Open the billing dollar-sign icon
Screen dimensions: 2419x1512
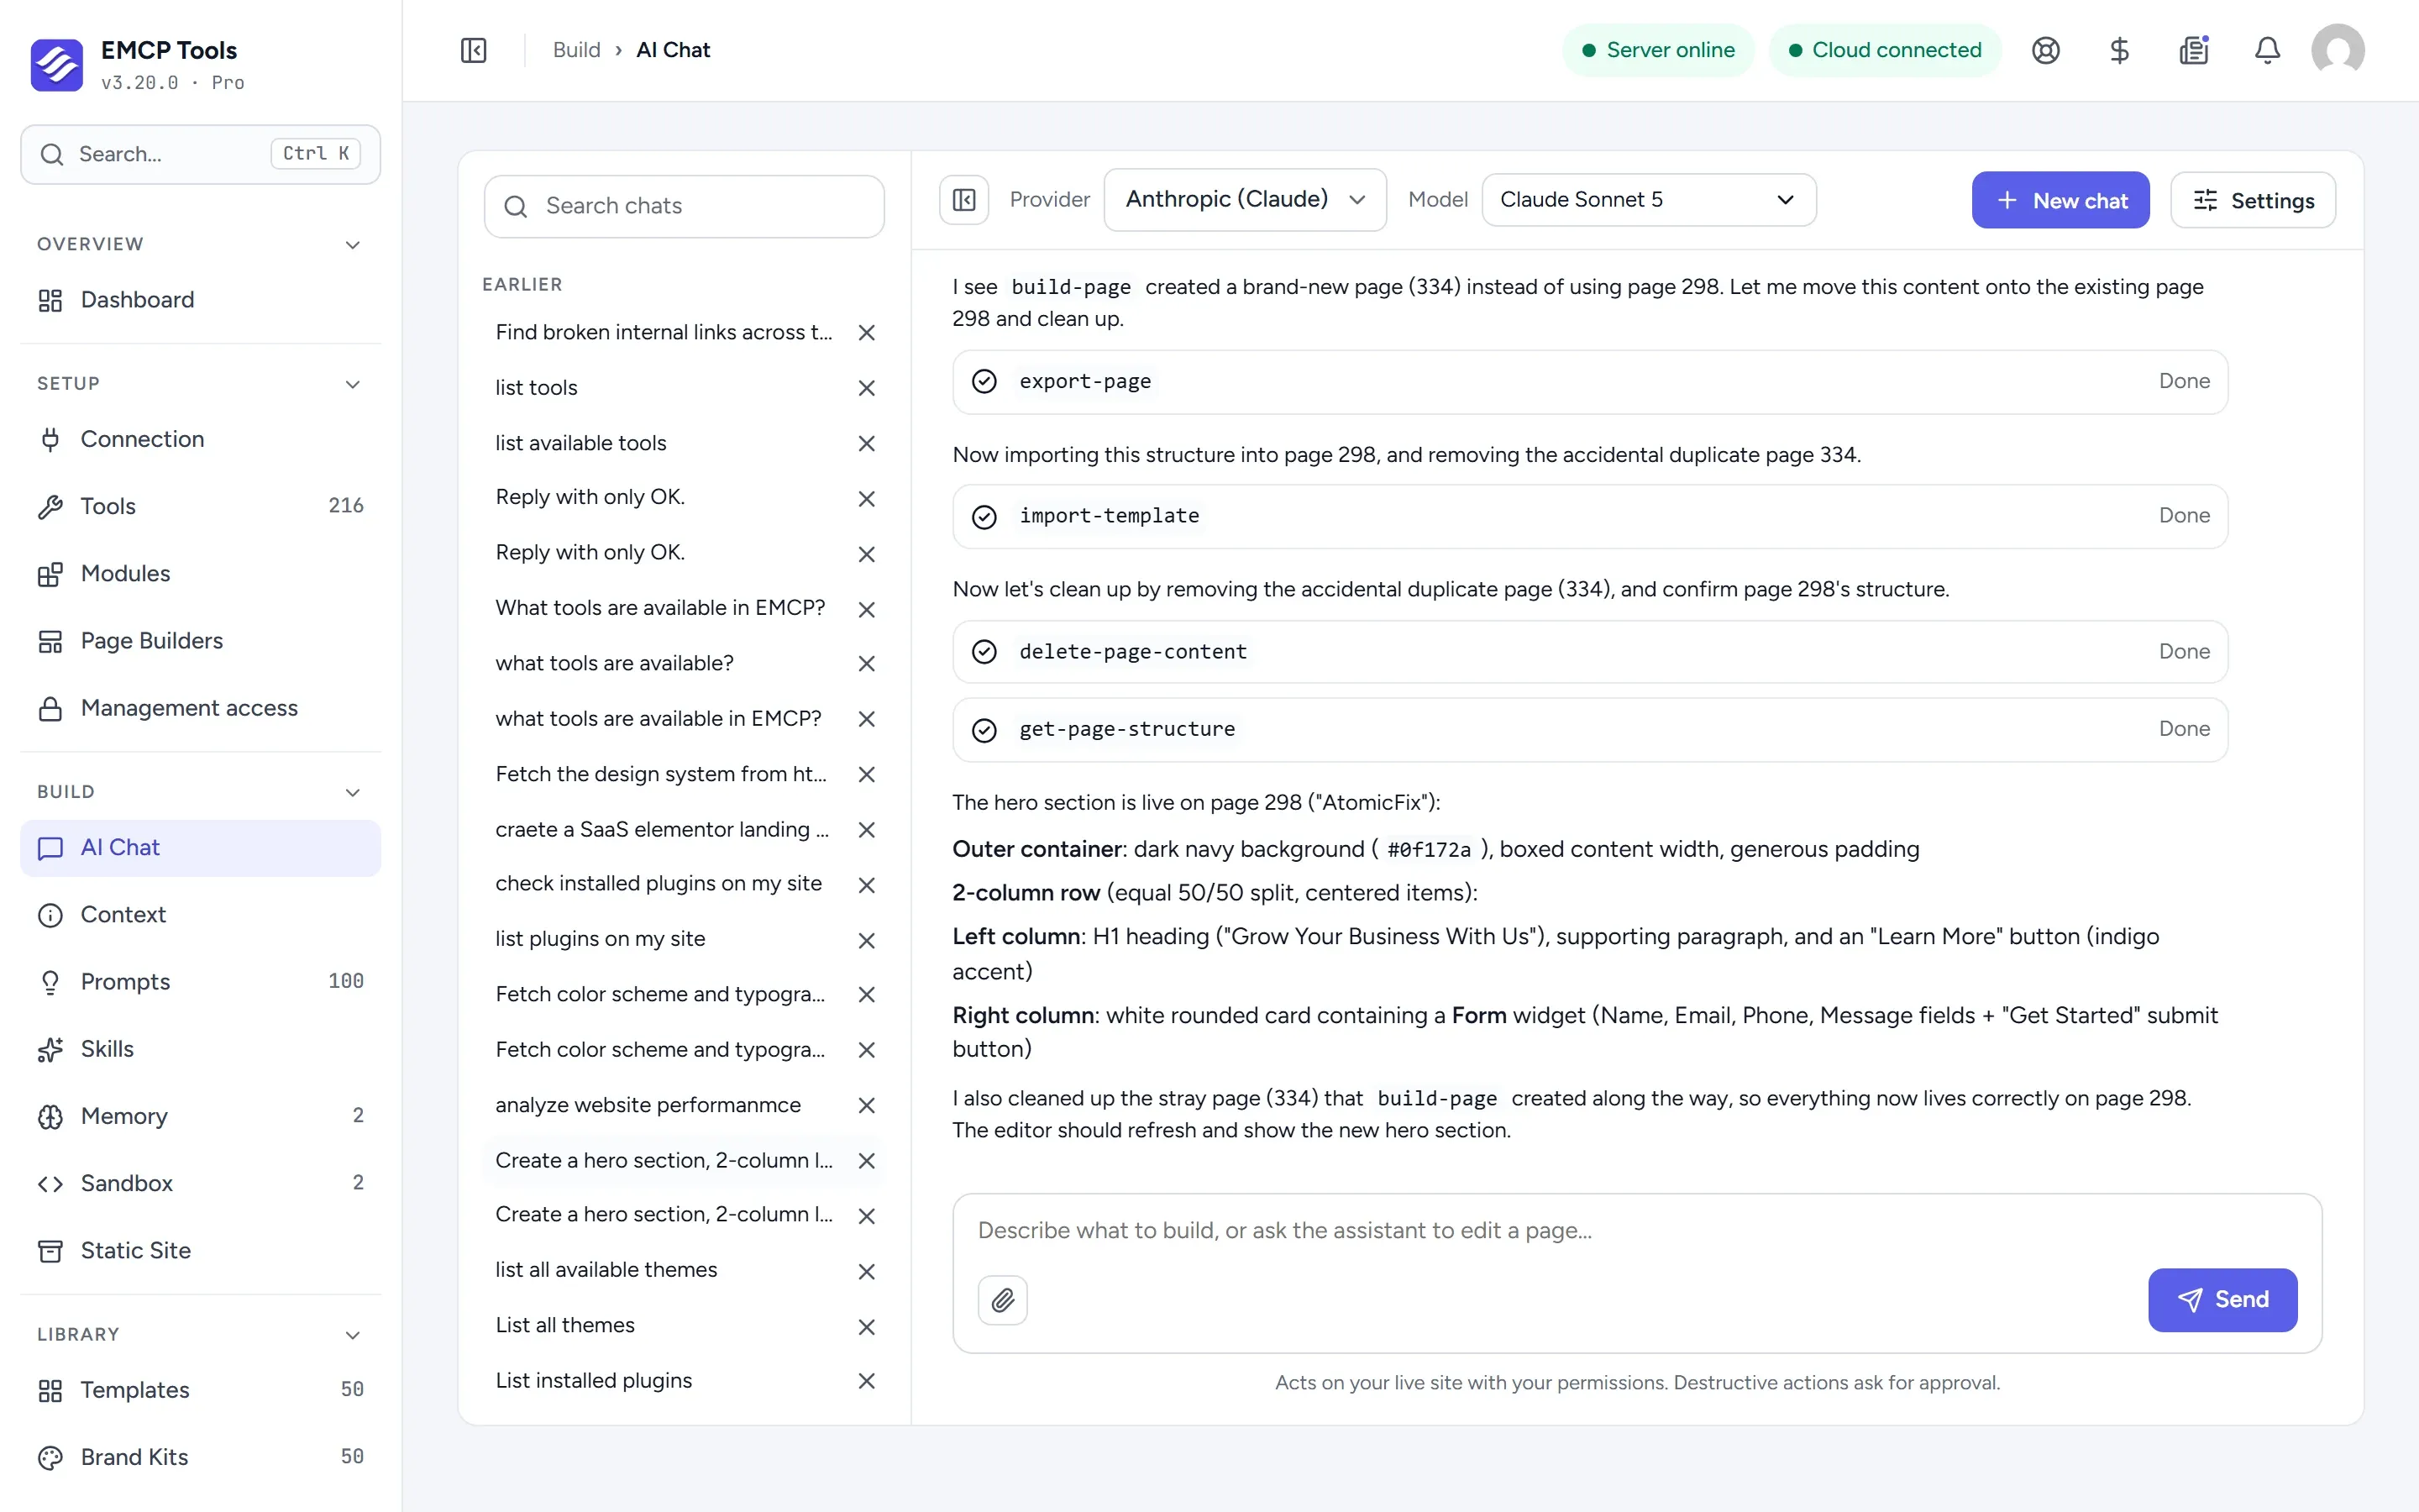[x=2119, y=50]
